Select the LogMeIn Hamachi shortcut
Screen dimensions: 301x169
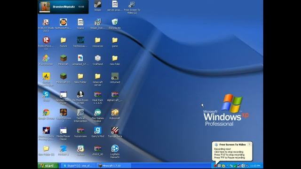[115, 152]
